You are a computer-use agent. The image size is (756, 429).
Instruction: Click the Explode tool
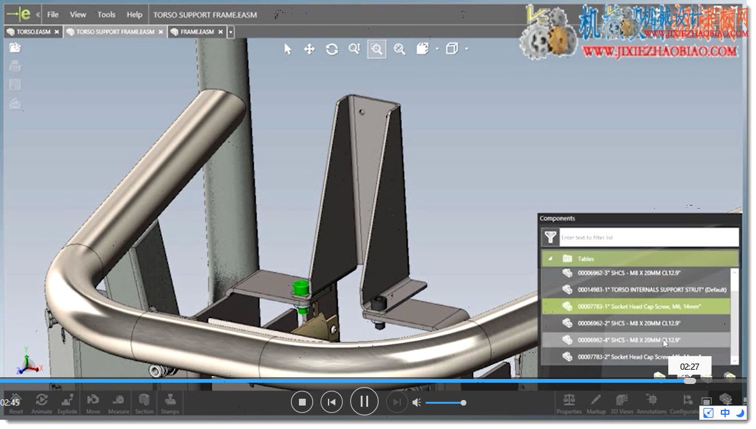pyautogui.click(x=67, y=404)
